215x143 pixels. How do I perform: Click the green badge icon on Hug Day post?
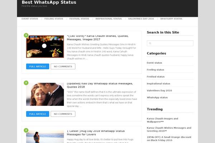26,130
